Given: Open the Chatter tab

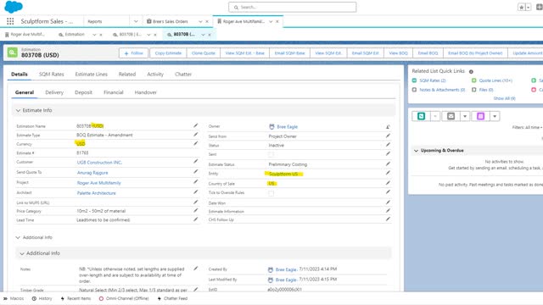Looking at the screenshot, I should click(183, 74).
